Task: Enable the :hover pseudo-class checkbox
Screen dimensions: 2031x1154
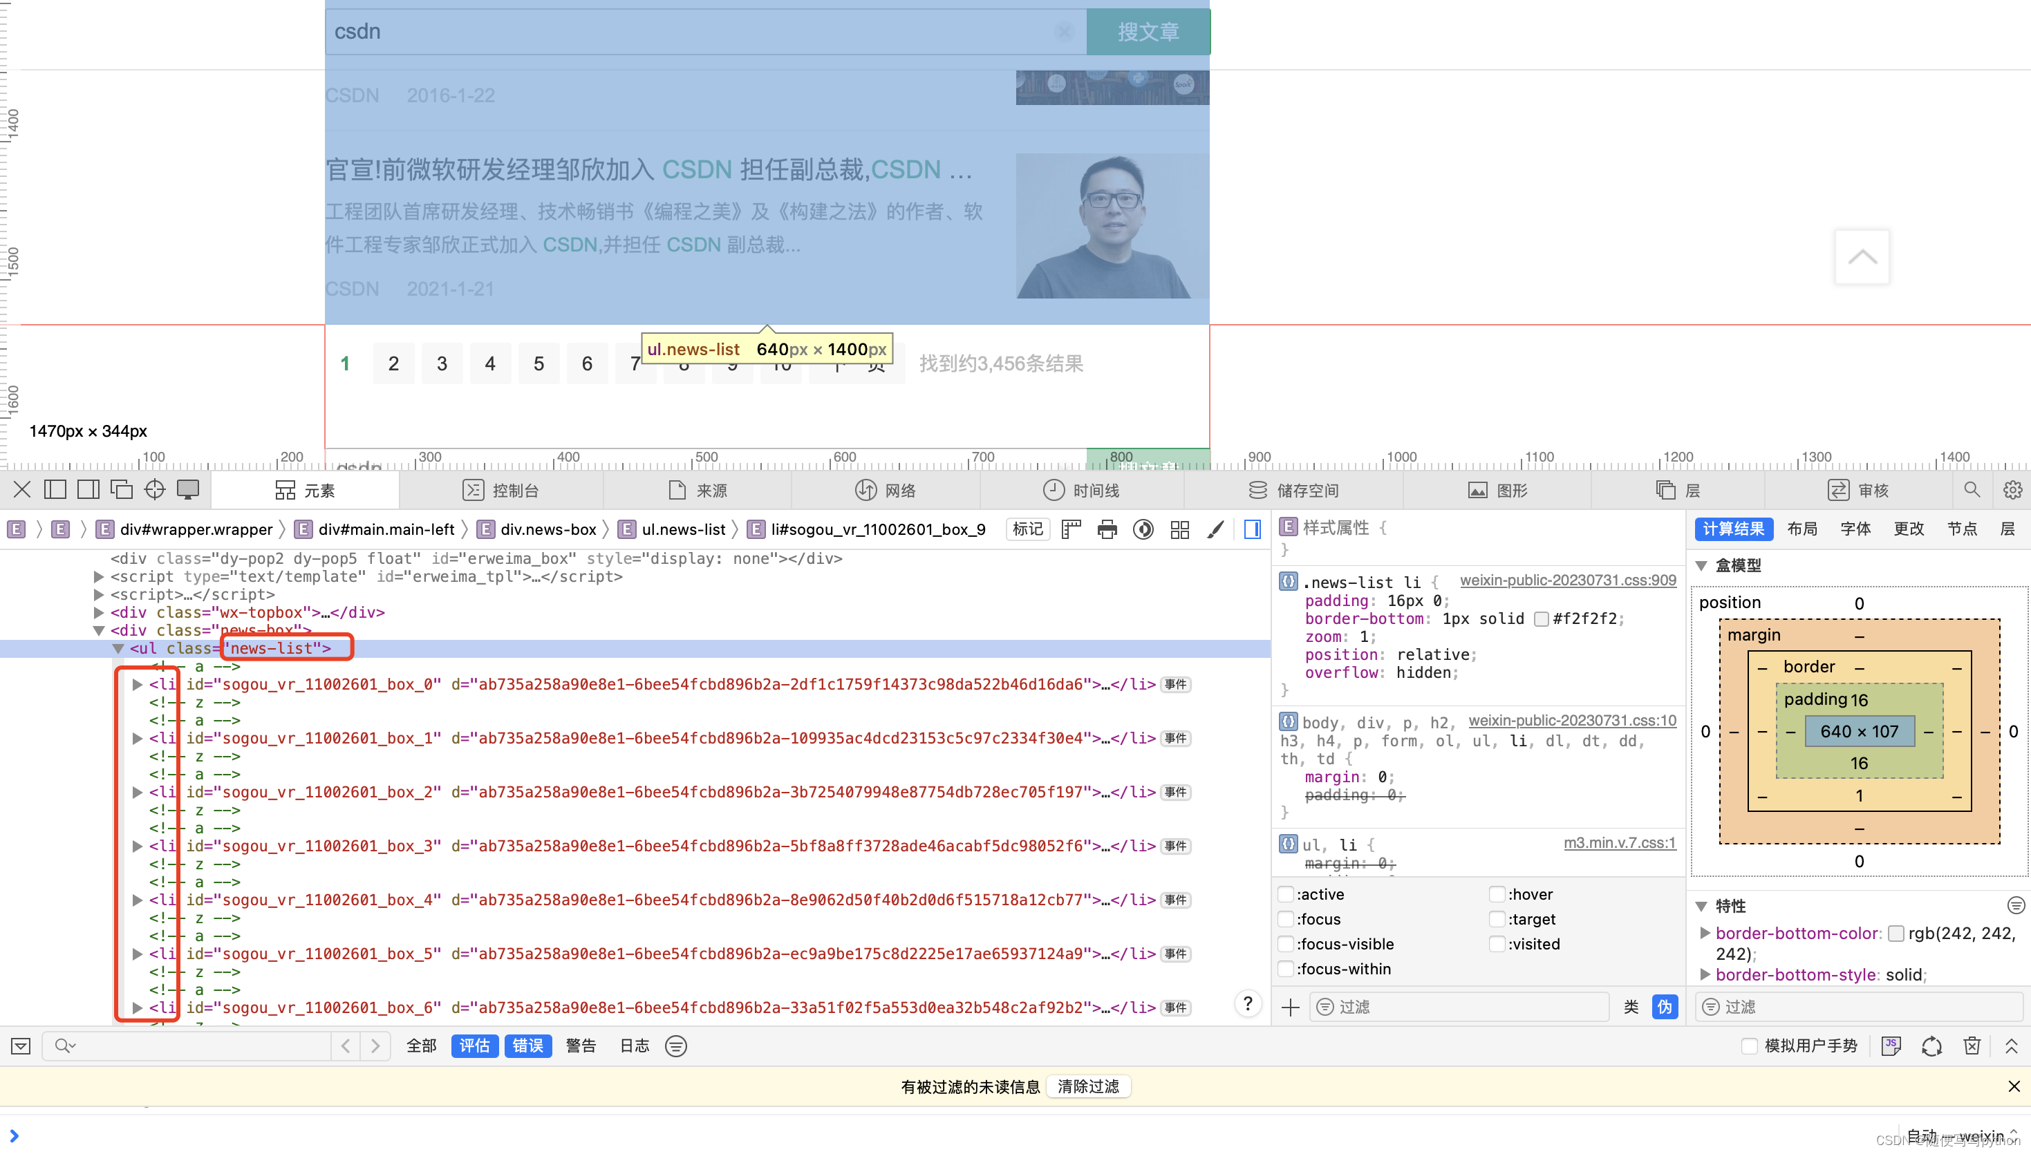Action: [x=1496, y=894]
